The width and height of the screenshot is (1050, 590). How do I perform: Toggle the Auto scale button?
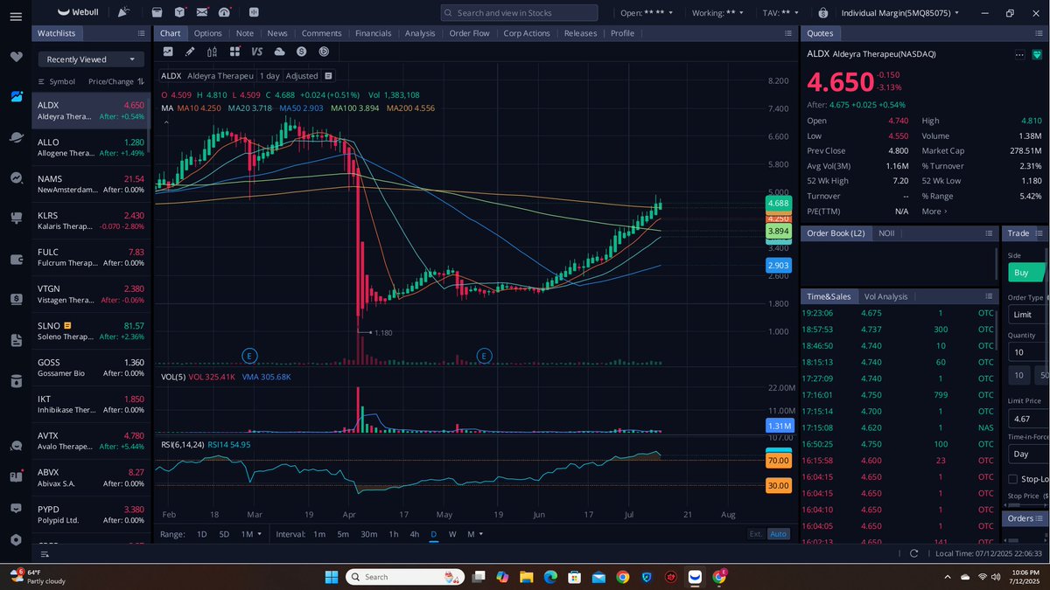[778, 534]
